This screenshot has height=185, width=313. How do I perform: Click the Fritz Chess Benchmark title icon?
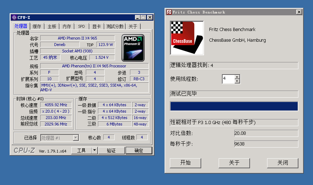(x=169, y=12)
